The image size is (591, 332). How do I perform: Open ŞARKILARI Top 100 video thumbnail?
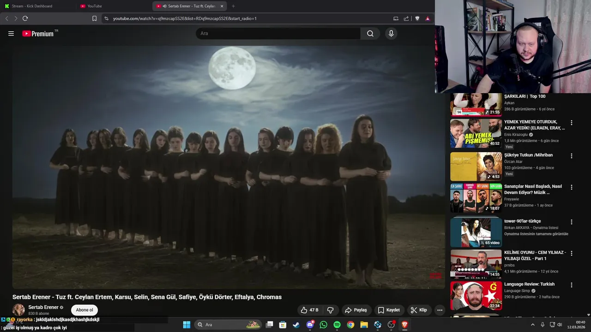(x=476, y=104)
